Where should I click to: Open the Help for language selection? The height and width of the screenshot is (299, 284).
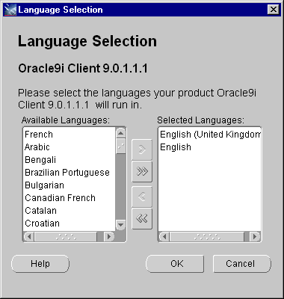click(40, 264)
